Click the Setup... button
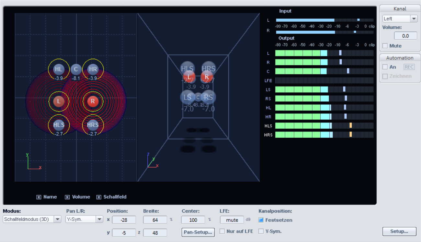421x242 pixels. pyautogui.click(x=399, y=231)
